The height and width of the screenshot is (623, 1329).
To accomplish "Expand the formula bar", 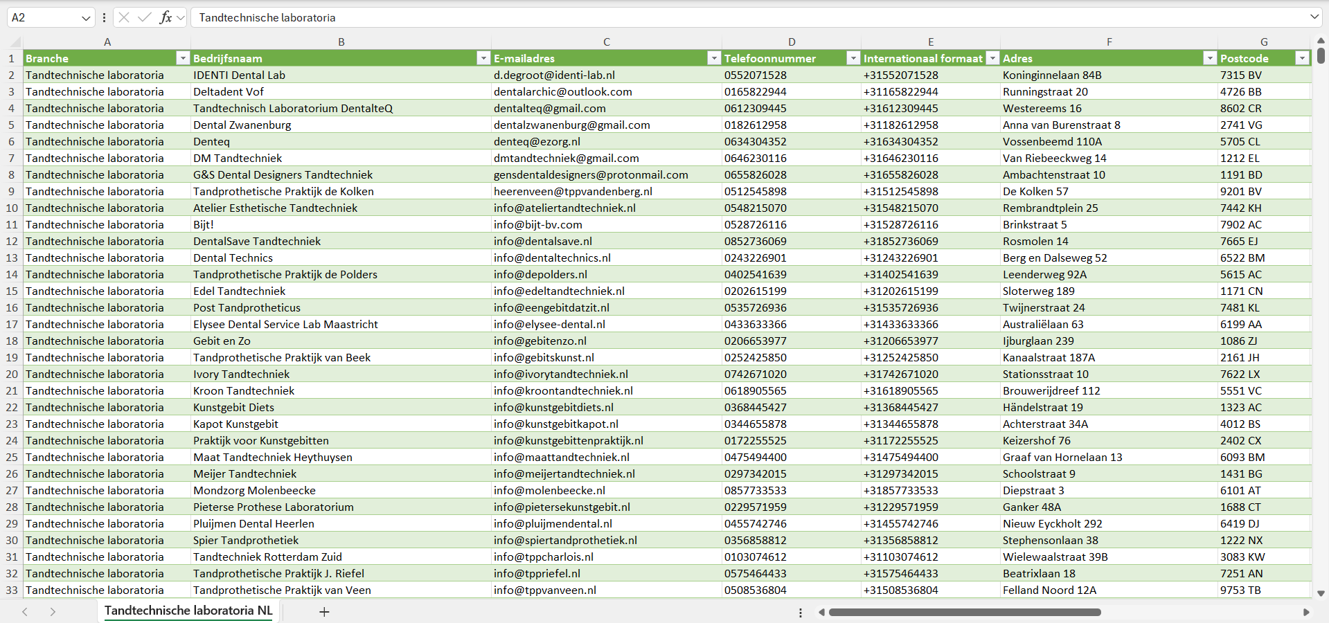I will pos(1314,17).
